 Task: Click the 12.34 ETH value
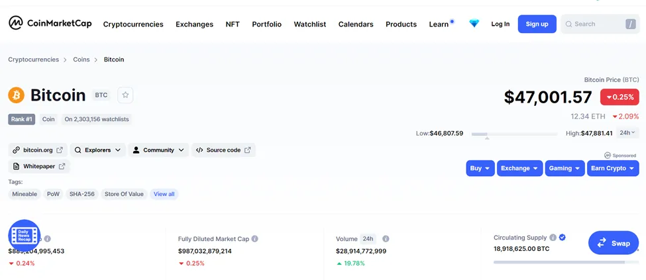[x=588, y=117]
